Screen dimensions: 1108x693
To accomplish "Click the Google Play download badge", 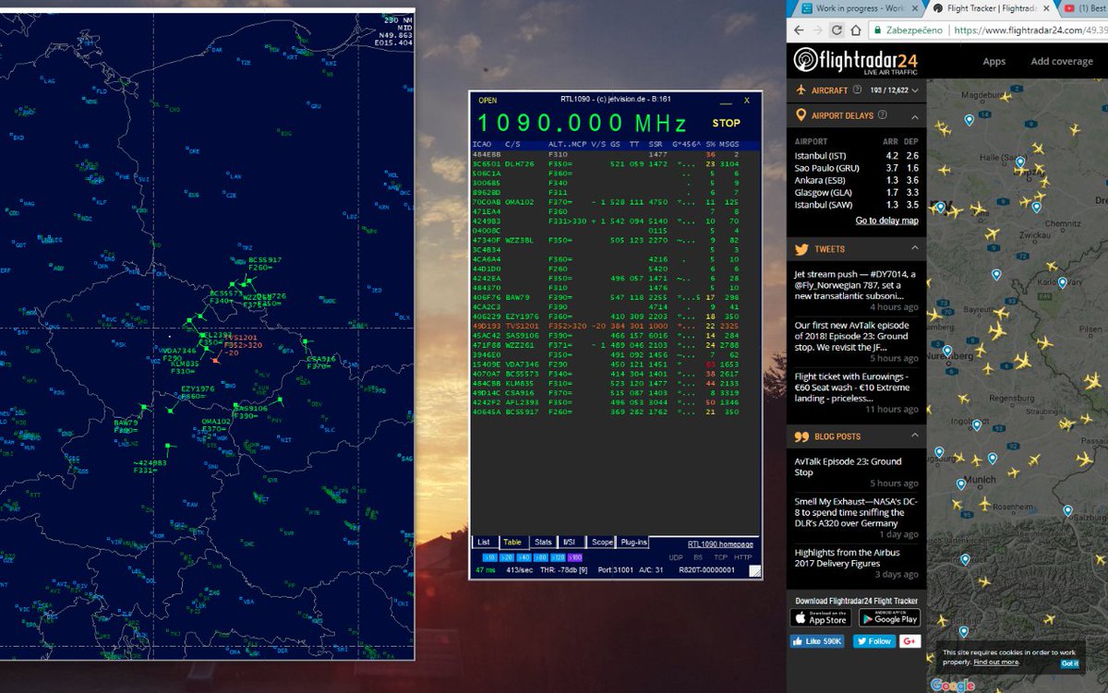I will pyautogui.click(x=889, y=618).
